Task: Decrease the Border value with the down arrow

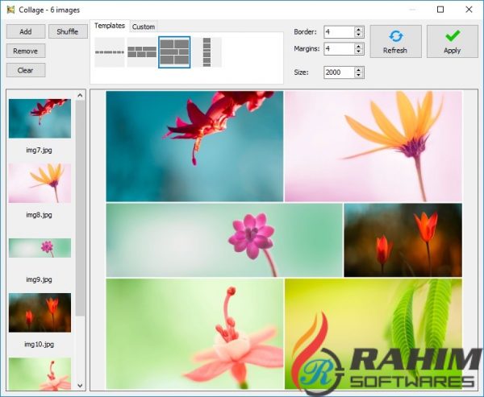Action: (358, 35)
